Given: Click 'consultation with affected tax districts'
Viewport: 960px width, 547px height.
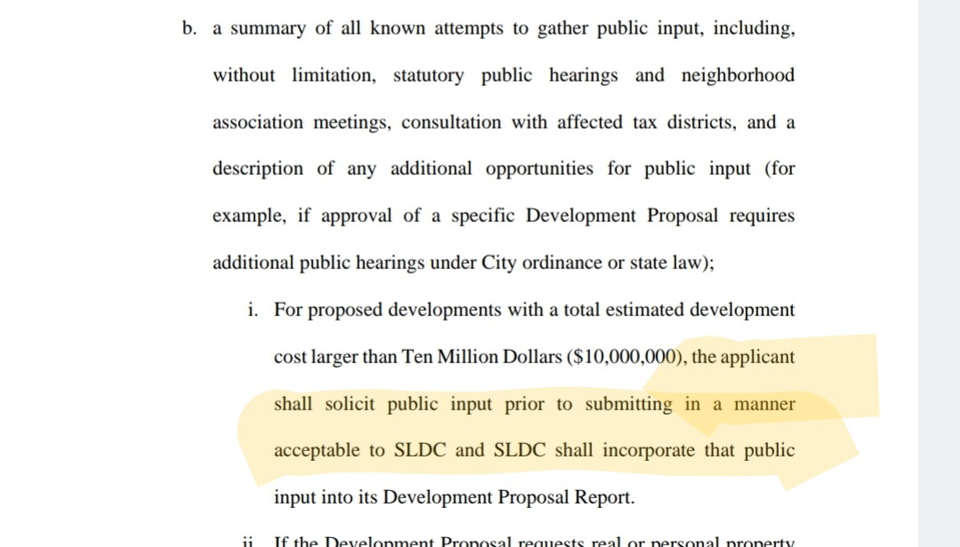Looking at the screenshot, I should click(x=568, y=123).
